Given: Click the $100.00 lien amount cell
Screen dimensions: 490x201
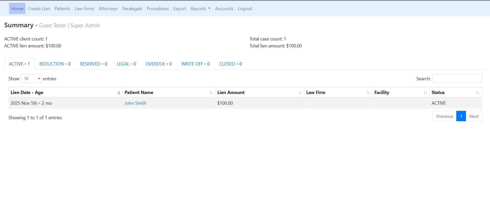Looking at the screenshot, I should click(260, 103).
